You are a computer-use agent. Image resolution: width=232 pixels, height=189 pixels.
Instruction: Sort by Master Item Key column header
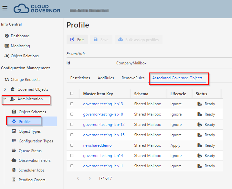click(98, 94)
